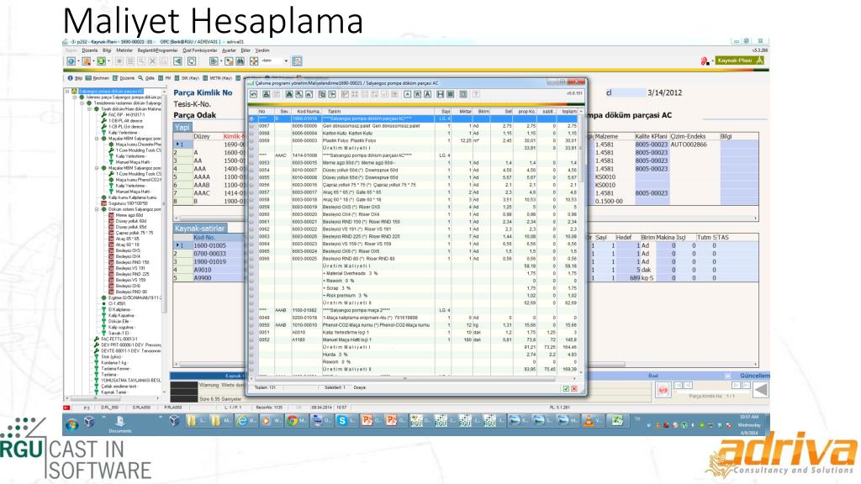The width and height of the screenshot is (861, 484).
Task: Click the Rechnen calculator toolbar item
Action: click(98, 78)
